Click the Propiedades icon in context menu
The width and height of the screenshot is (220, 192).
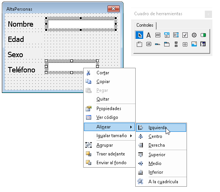click(x=89, y=109)
